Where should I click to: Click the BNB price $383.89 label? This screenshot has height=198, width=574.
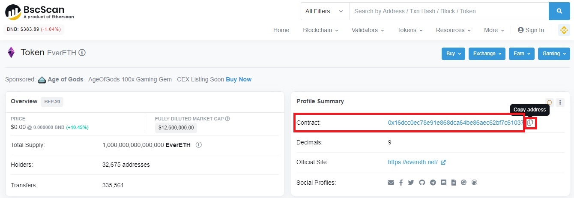pos(34,30)
